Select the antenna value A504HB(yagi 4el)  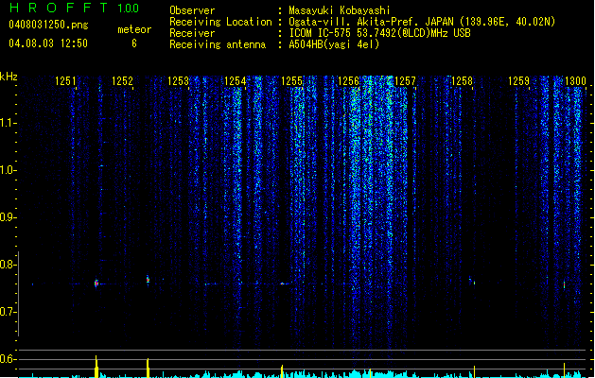(334, 44)
